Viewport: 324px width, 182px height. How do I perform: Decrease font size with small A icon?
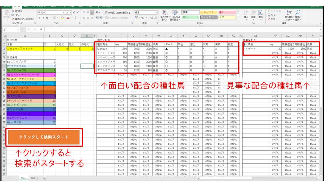tap(78, 12)
